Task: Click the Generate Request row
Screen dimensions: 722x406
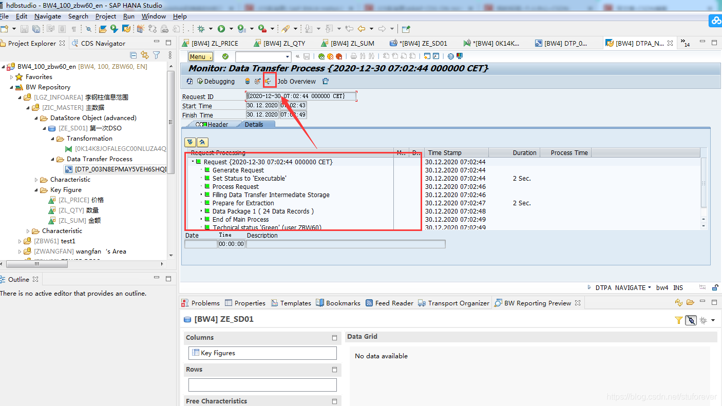Action: [x=238, y=170]
